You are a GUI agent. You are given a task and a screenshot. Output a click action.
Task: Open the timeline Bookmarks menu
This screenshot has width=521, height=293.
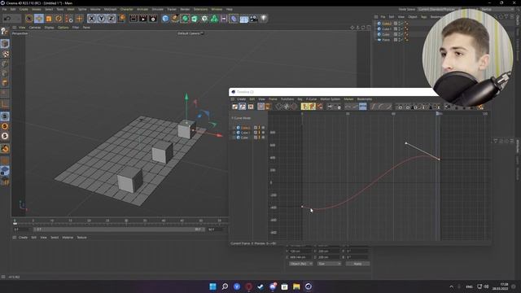tap(365, 99)
